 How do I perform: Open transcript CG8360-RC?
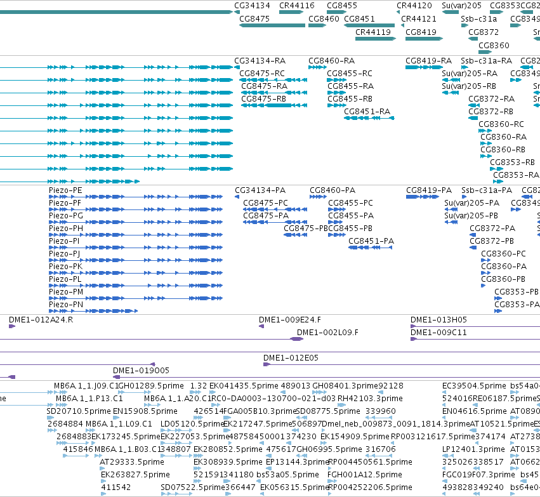pyautogui.click(x=501, y=124)
